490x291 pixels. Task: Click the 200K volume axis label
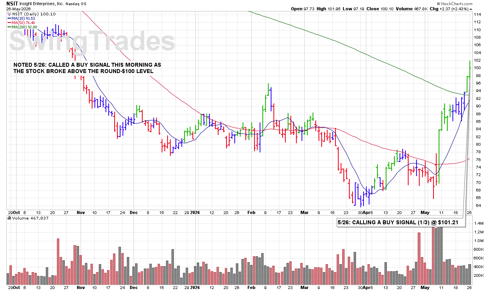(479, 276)
